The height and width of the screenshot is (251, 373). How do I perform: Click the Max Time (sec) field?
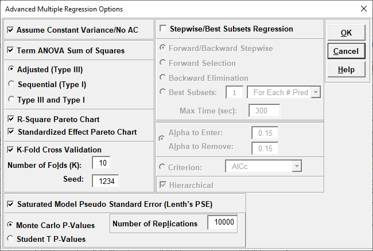pos(265,111)
